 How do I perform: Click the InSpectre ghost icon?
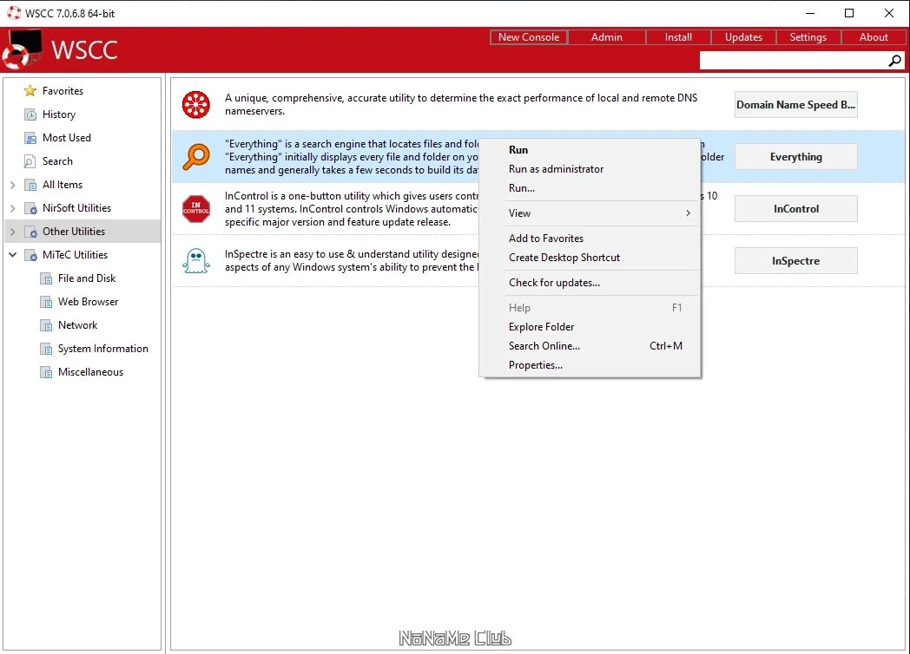coord(196,261)
